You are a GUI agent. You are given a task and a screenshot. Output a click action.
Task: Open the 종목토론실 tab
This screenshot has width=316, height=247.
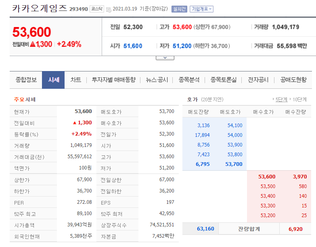tap(223, 80)
